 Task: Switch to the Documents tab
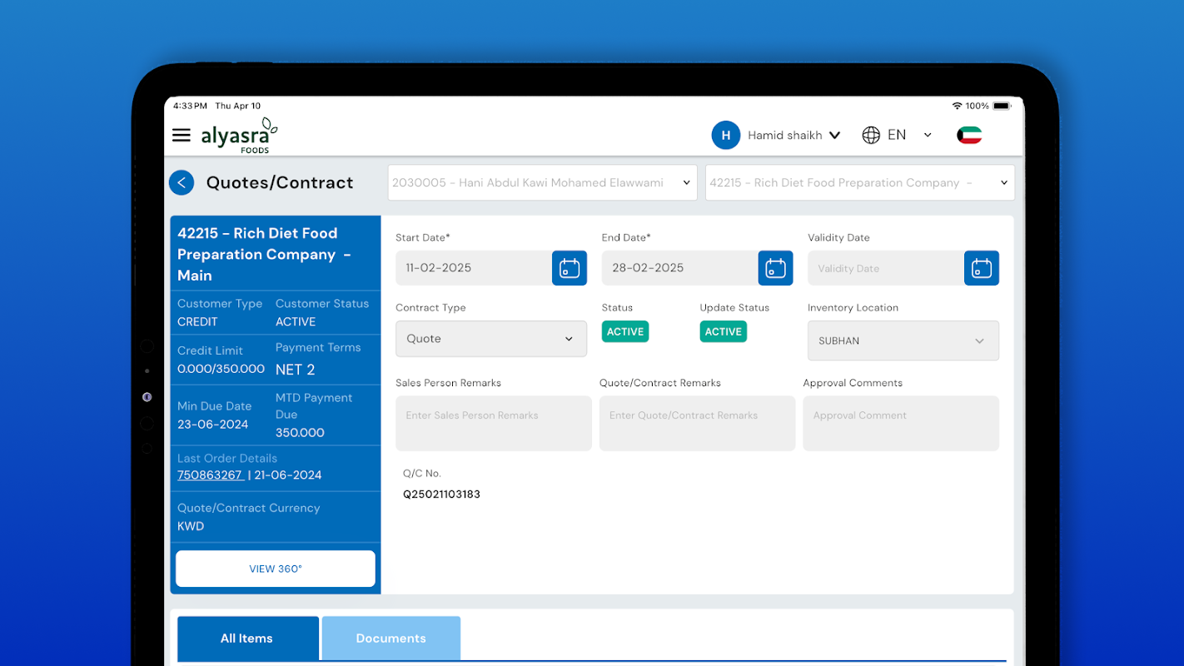391,639
